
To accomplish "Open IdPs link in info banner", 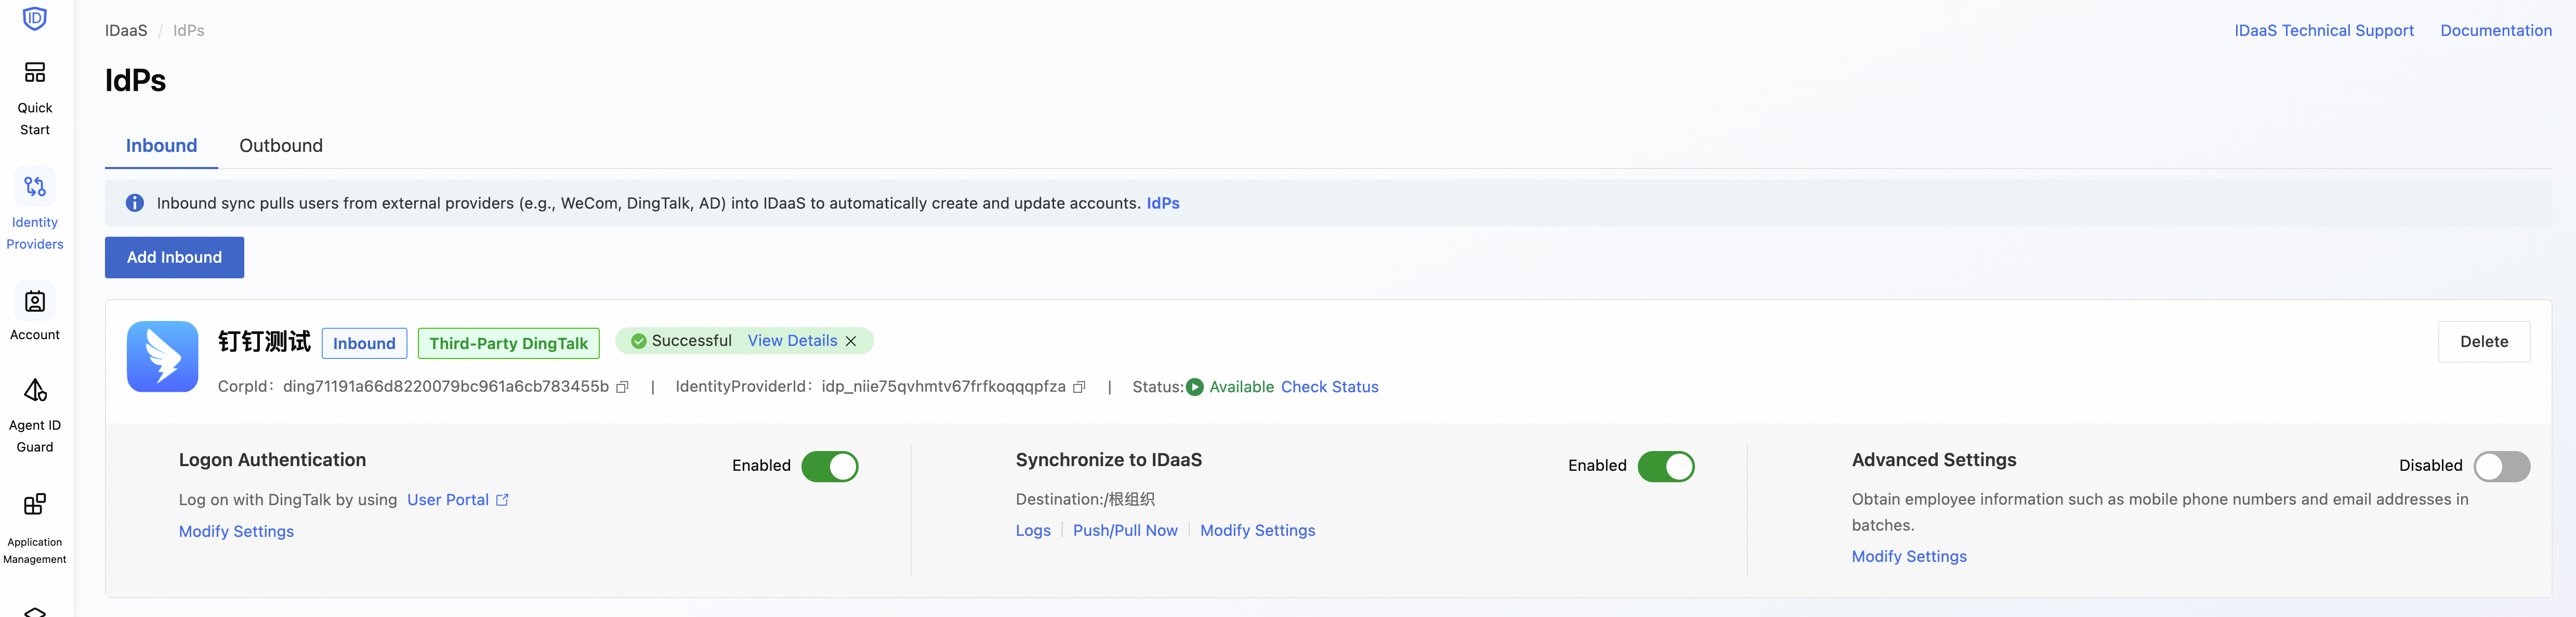I will coord(1163,203).
